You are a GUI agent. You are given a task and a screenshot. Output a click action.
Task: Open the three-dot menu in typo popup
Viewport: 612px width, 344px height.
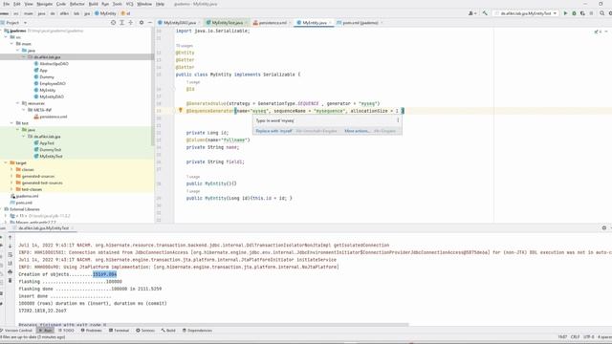pos(398,120)
